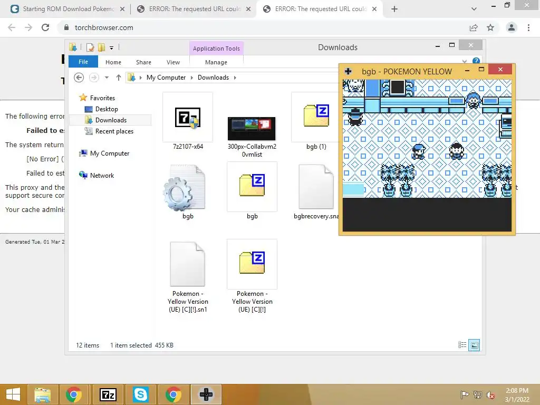Click bgb emulator taskbar button
Image resolution: width=540 pixels, height=405 pixels.
tap(206, 394)
